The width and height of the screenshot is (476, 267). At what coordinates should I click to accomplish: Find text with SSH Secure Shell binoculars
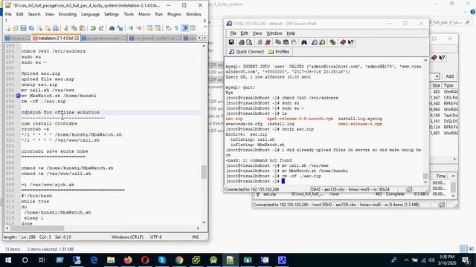click(x=304, y=42)
